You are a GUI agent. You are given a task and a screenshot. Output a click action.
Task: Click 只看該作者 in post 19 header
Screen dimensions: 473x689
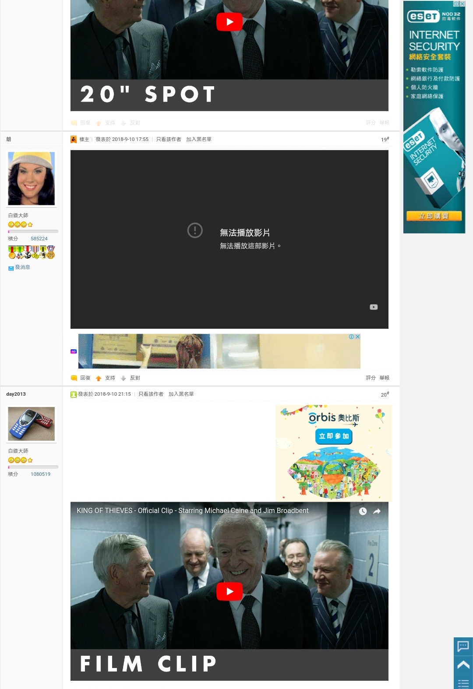tap(169, 139)
